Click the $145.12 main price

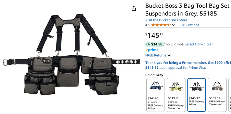click(x=154, y=35)
